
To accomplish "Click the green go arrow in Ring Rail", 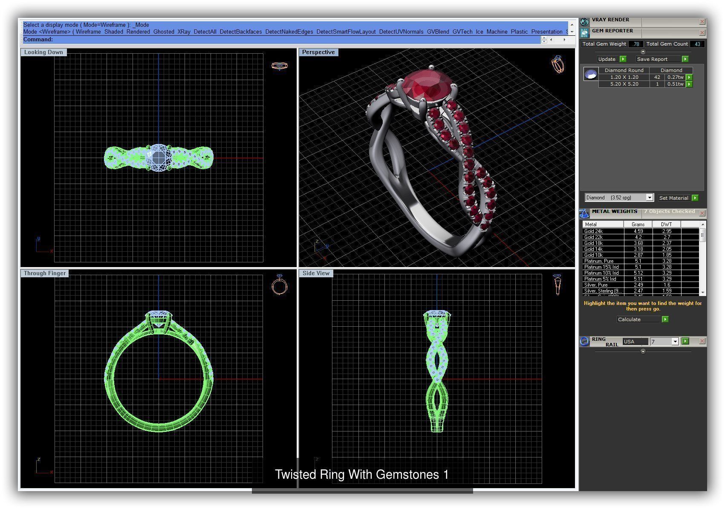I will (685, 341).
